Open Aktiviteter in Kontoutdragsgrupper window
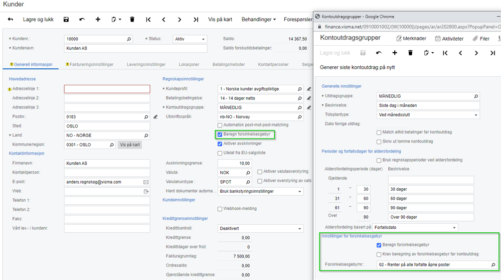 449,39
